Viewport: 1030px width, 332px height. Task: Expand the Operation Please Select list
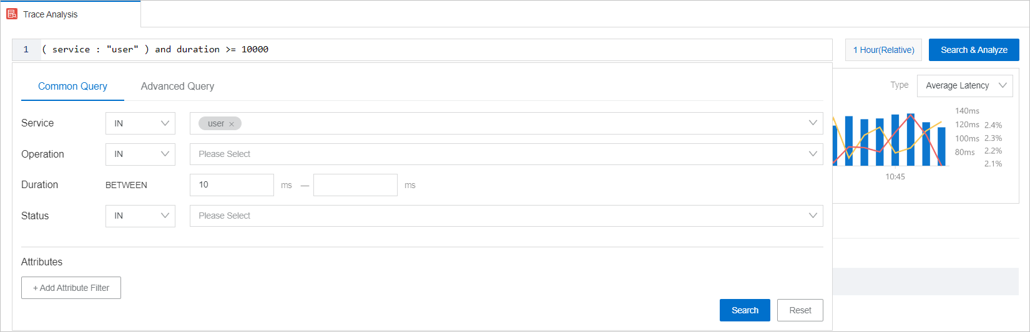coord(506,154)
